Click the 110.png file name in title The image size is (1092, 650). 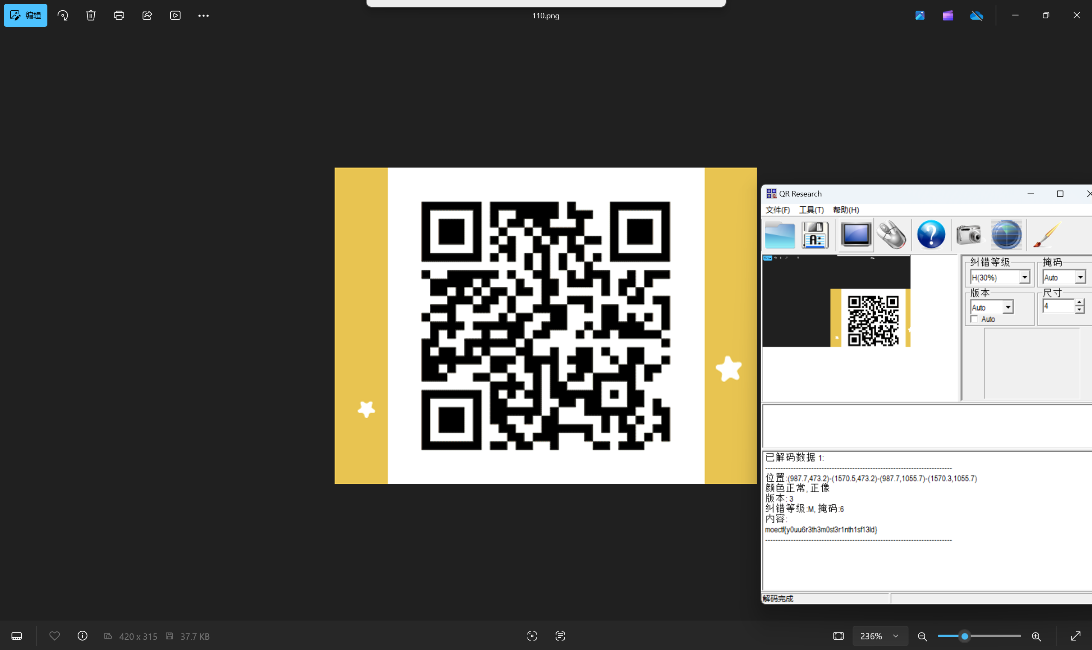546,16
